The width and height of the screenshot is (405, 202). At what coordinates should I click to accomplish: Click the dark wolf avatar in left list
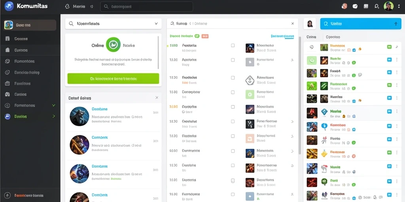point(79,116)
